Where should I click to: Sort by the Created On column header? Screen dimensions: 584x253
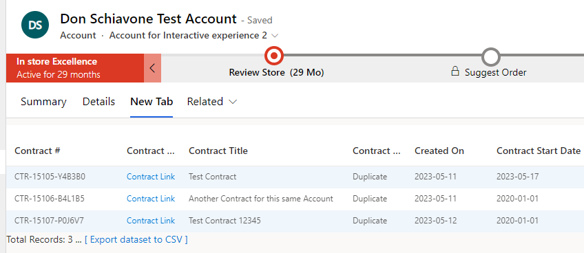[x=439, y=151]
